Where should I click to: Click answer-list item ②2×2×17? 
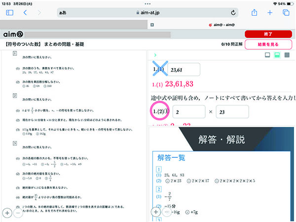pyautogui.click(x=198, y=181)
